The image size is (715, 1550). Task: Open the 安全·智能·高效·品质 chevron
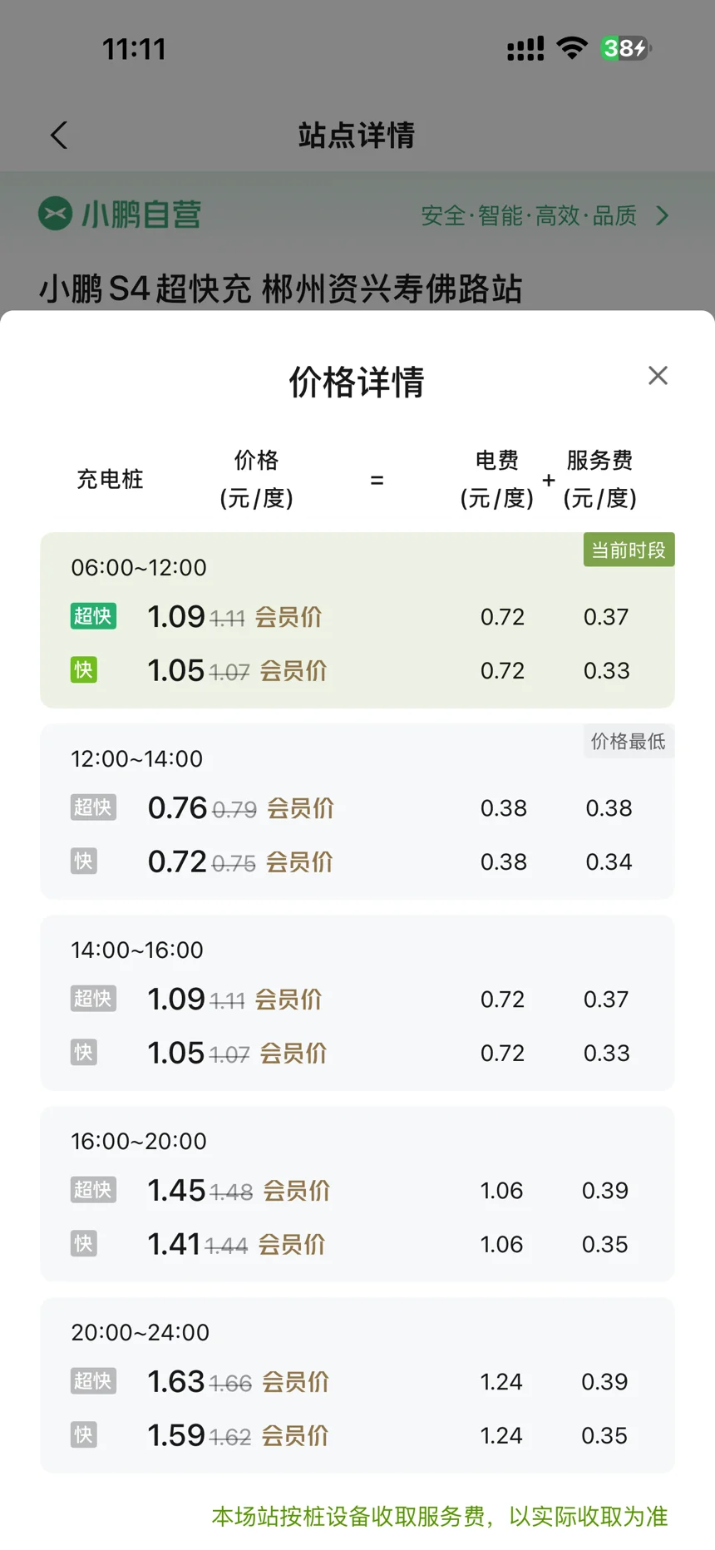663,216
